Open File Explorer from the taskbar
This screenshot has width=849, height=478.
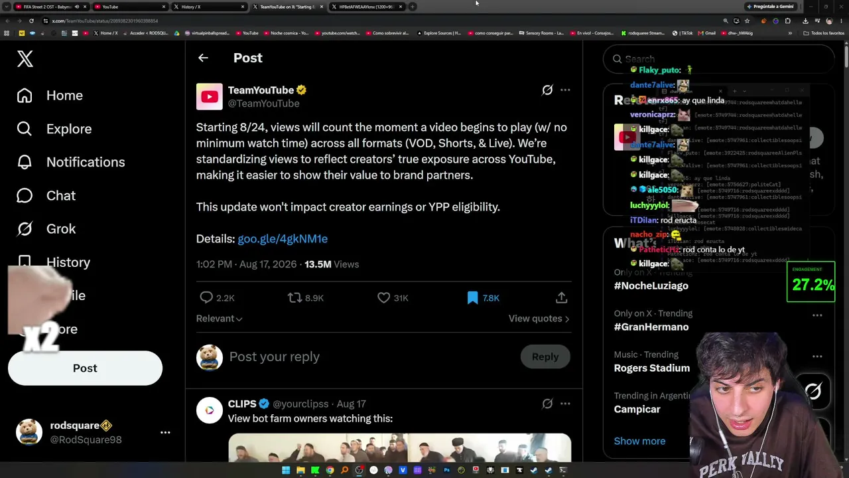300,470
